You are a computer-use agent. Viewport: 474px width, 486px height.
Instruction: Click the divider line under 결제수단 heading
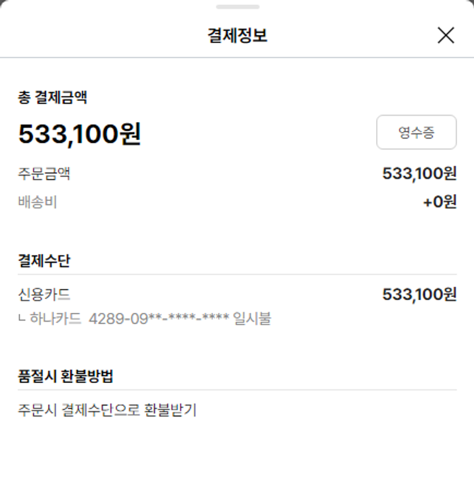tap(237, 274)
